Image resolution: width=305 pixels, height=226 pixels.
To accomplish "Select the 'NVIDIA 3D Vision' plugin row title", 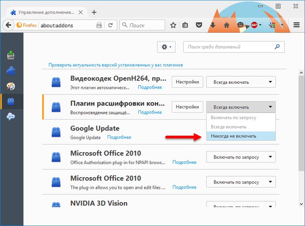I will (x=99, y=203).
